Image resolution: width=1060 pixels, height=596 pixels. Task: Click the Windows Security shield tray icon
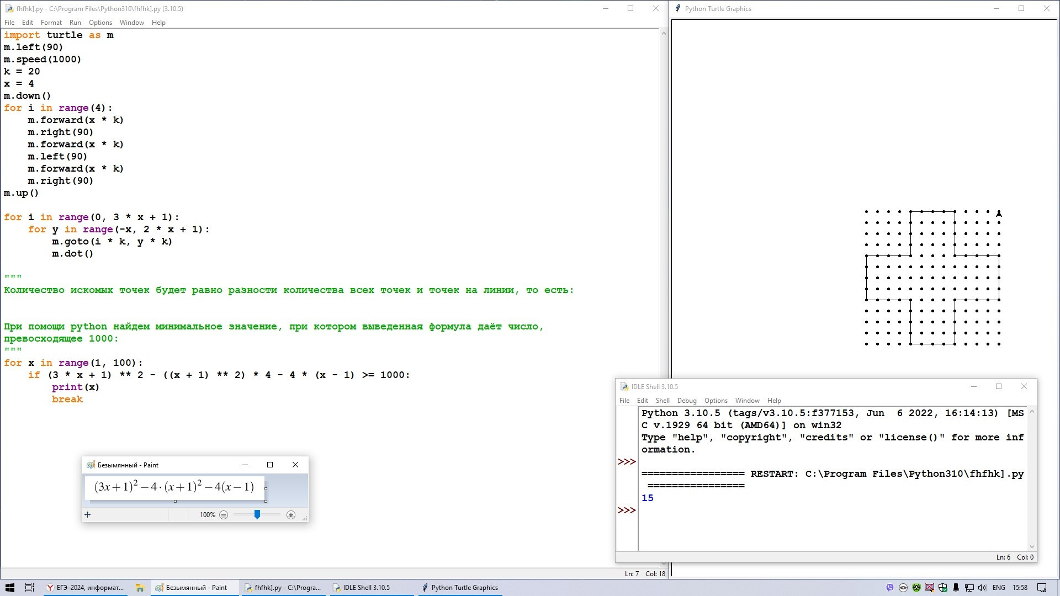(942, 588)
